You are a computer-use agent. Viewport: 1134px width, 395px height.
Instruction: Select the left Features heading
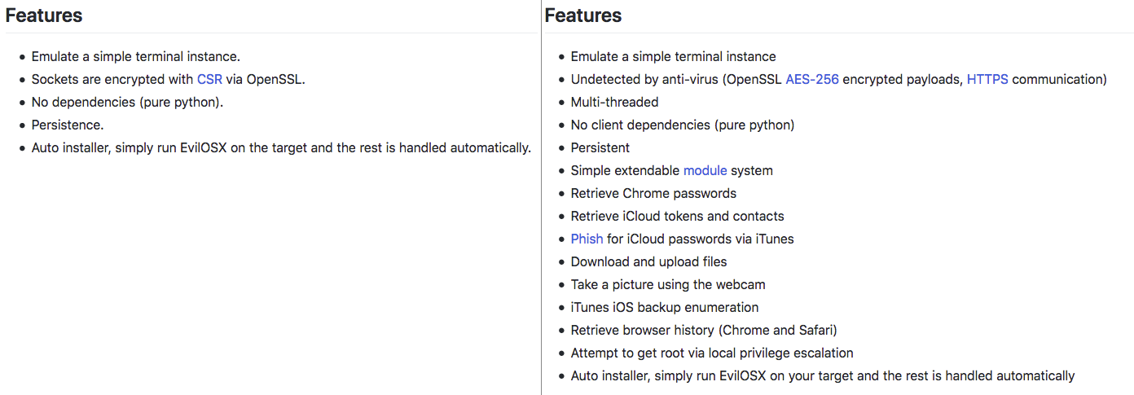click(44, 15)
